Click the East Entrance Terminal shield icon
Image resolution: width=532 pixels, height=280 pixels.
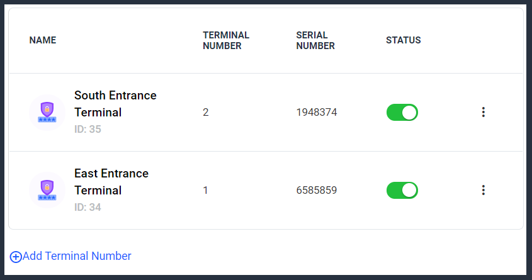pos(47,190)
